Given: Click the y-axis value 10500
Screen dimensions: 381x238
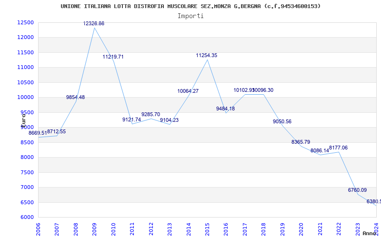Looking at the screenshot, I should point(26,82).
